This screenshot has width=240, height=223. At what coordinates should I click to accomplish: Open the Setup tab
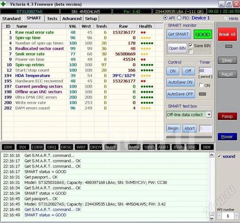[91, 19]
